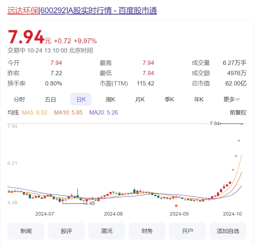Select the 季K chart tab
256x245 pixels.
tap(169, 99)
